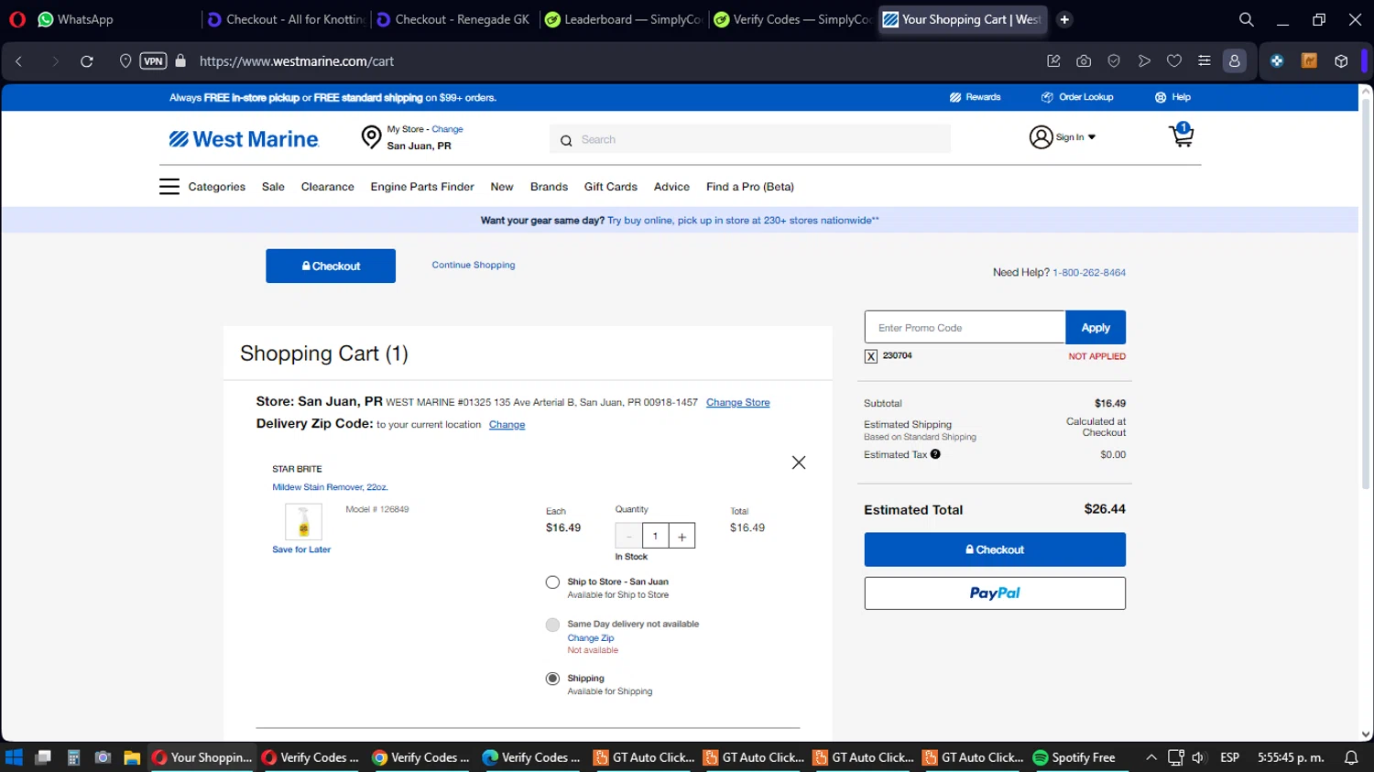Open the Advice menu item
The height and width of the screenshot is (772, 1374).
(x=671, y=187)
